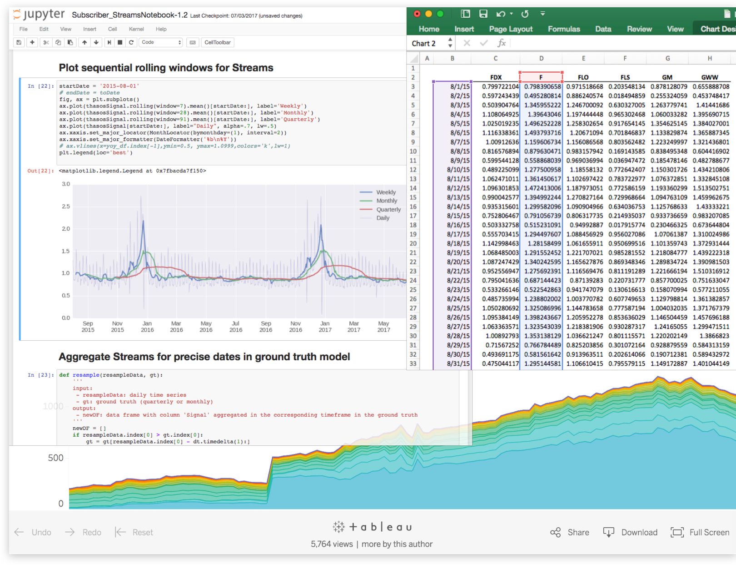The height and width of the screenshot is (565, 736).
Task: Select the F column header cell in row 2
Action: tap(541, 77)
